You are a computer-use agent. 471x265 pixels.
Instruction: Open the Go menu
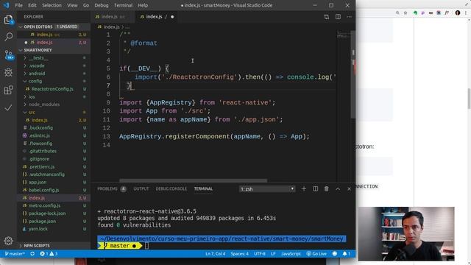pyautogui.click(x=86, y=5)
